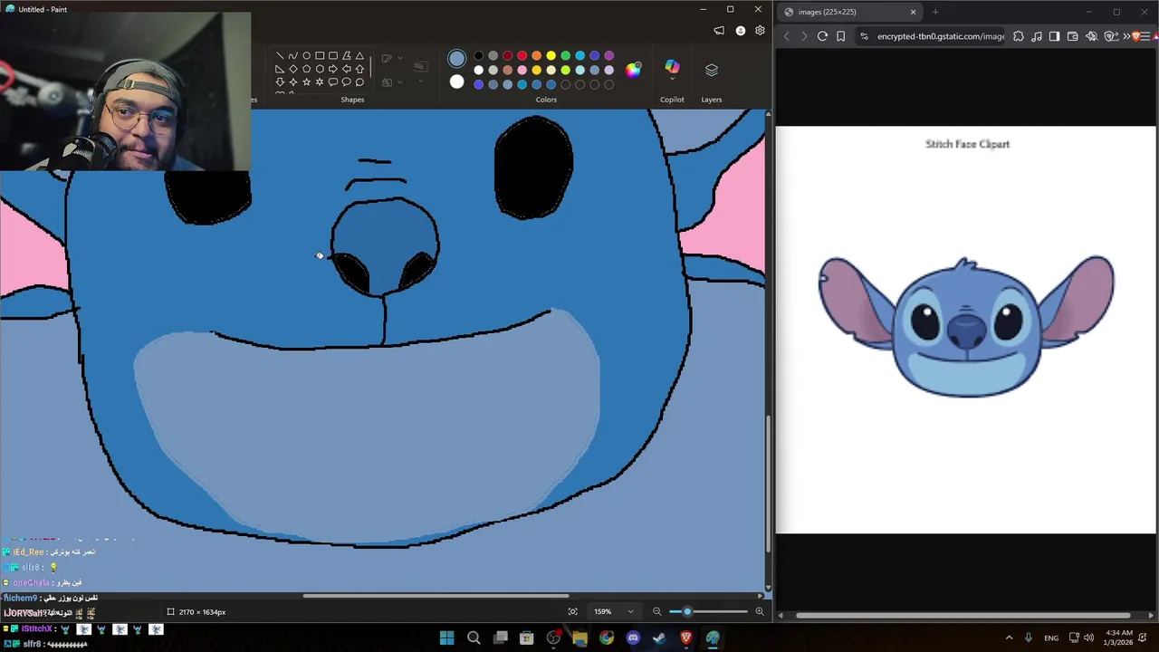This screenshot has height=652, width=1159.
Task: Expand hidden system tray icons chevron
Action: 1009,638
